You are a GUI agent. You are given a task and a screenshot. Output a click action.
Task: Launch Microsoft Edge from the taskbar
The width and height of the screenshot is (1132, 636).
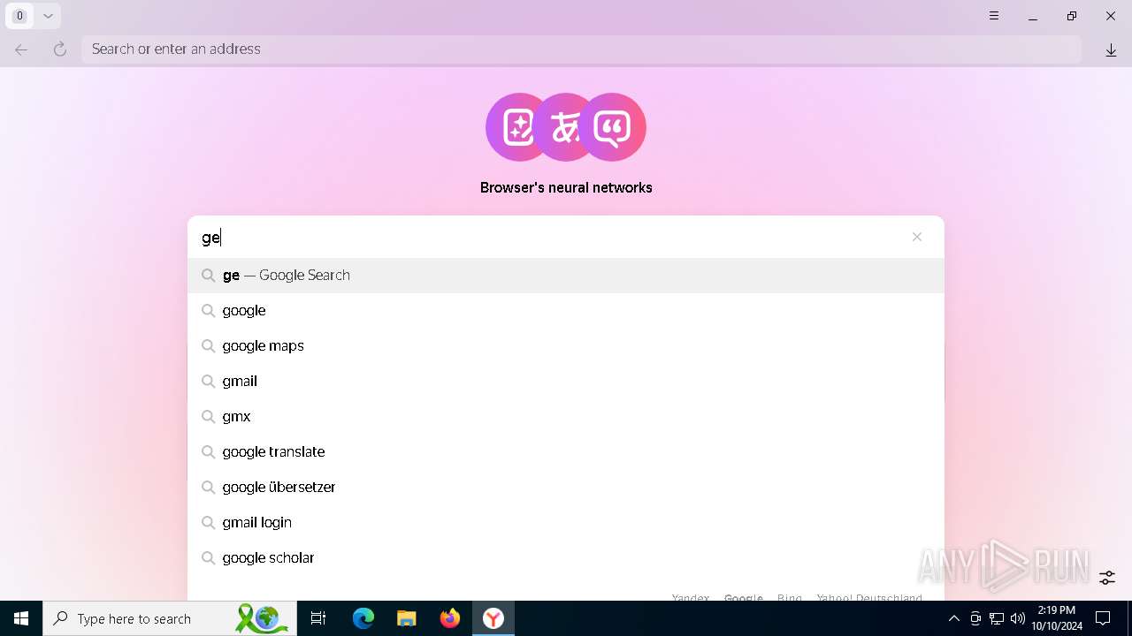pos(363,618)
